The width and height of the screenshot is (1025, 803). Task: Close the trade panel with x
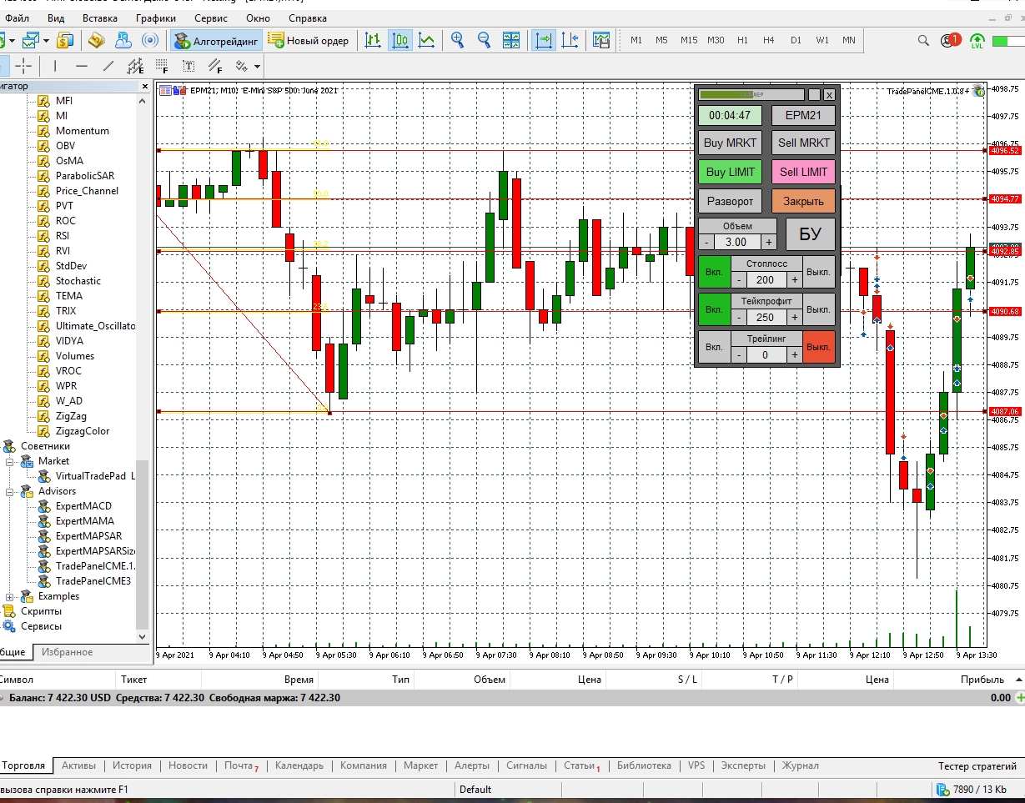(x=829, y=95)
